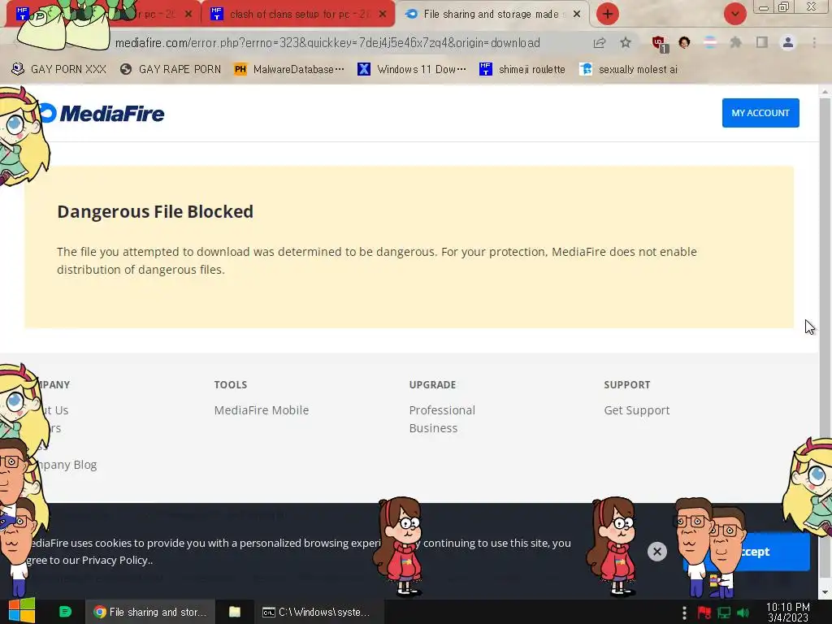Viewport: 832px width, 624px height.
Task: Select the File sharing and storage tab
Action: point(491,14)
